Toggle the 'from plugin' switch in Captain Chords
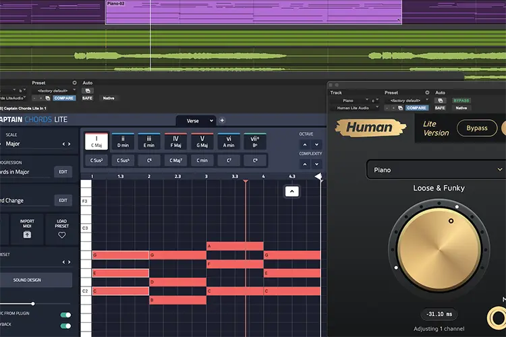Viewport: 506px width, 337px height. point(66,315)
